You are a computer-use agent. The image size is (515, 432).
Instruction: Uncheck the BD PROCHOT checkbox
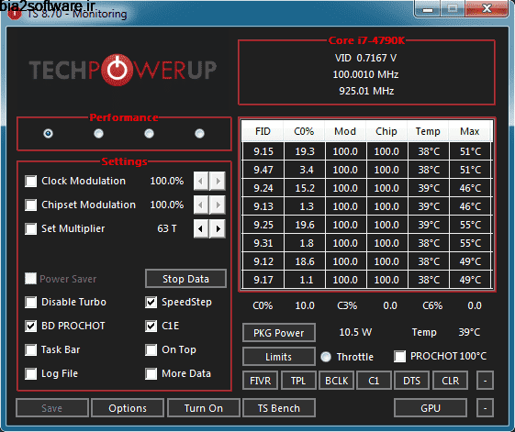point(31,326)
